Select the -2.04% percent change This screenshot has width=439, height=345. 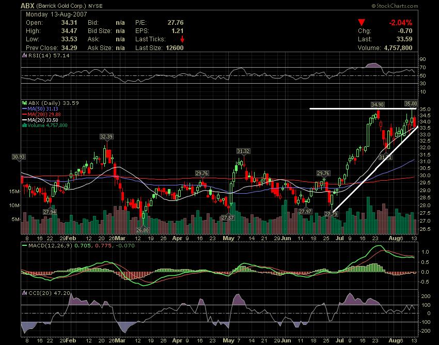tap(401, 23)
